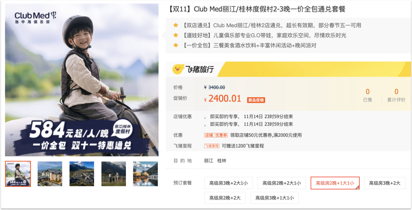Click the star icon beside 一价全包
Viewport: 412px width, 210px height.
click(x=175, y=45)
